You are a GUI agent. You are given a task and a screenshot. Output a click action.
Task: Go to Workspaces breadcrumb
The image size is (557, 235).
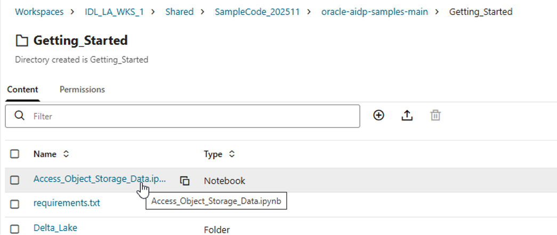[x=39, y=11]
